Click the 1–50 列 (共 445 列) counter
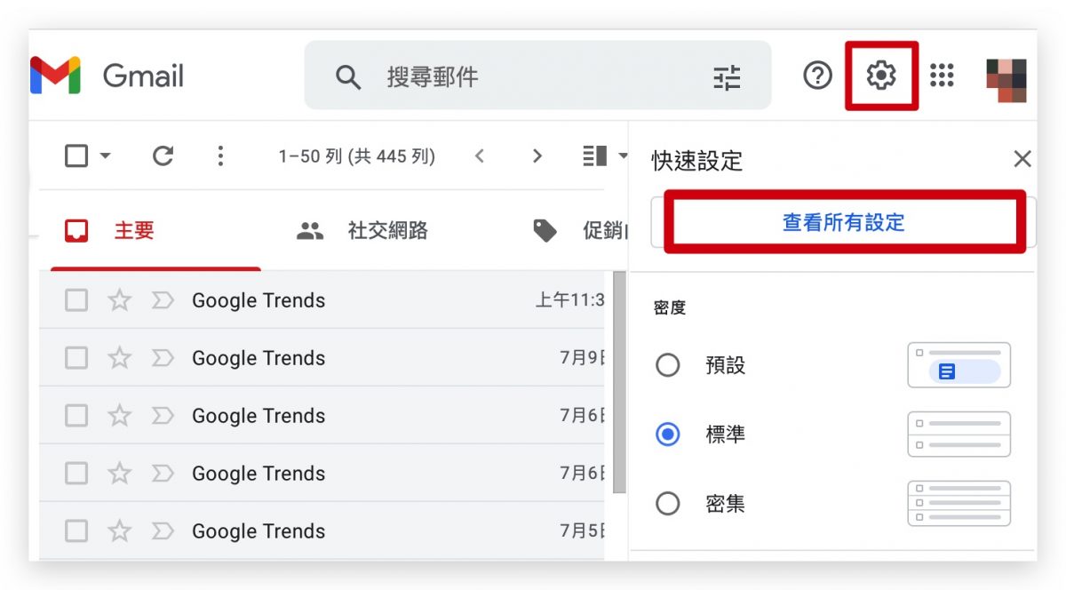 pos(357,156)
